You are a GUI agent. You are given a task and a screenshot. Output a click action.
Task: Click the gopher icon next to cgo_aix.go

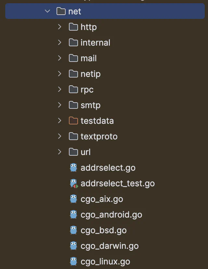click(74, 199)
